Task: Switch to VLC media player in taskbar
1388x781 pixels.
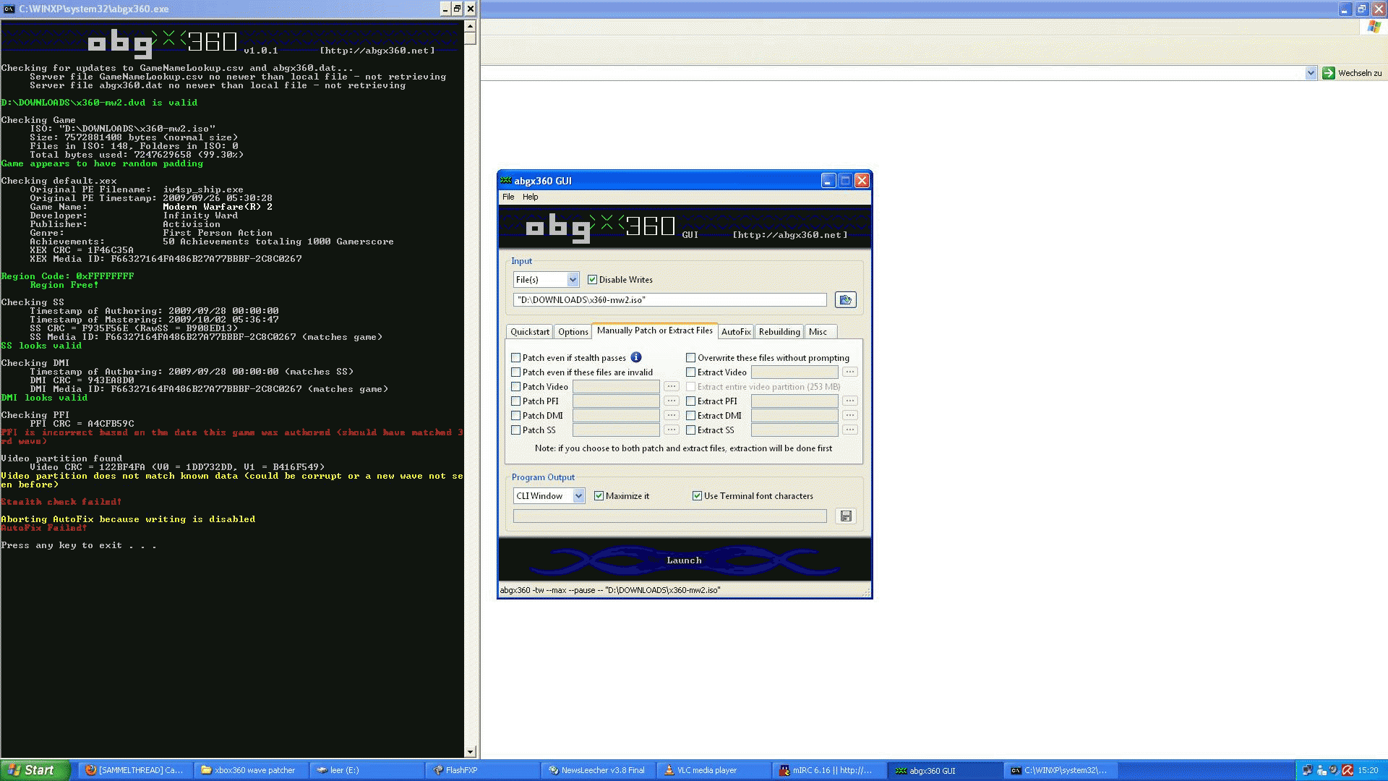Action: tap(714, 770)
